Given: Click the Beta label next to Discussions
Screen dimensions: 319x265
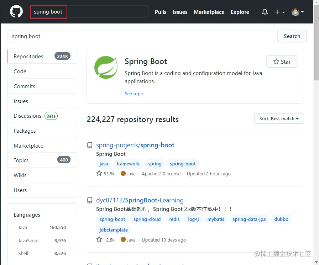Looking at the screenshot, I should click(x=51, y=116).
